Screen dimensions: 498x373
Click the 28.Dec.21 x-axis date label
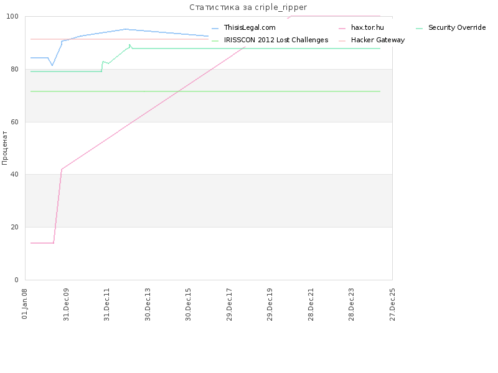point(311,305)
